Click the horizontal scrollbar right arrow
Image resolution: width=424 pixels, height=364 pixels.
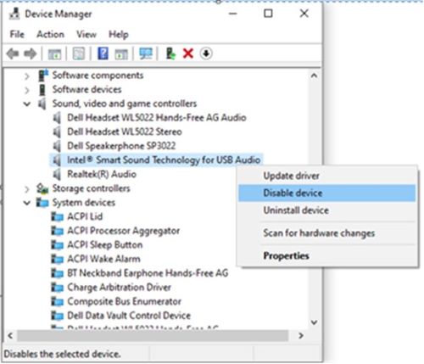301,336
